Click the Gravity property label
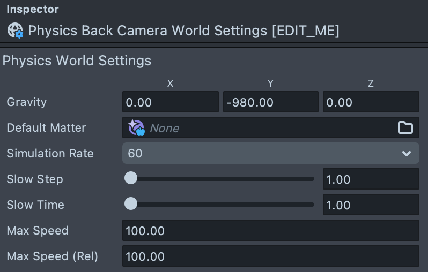Viewport: 428px width, 272px height. (27, 102)
